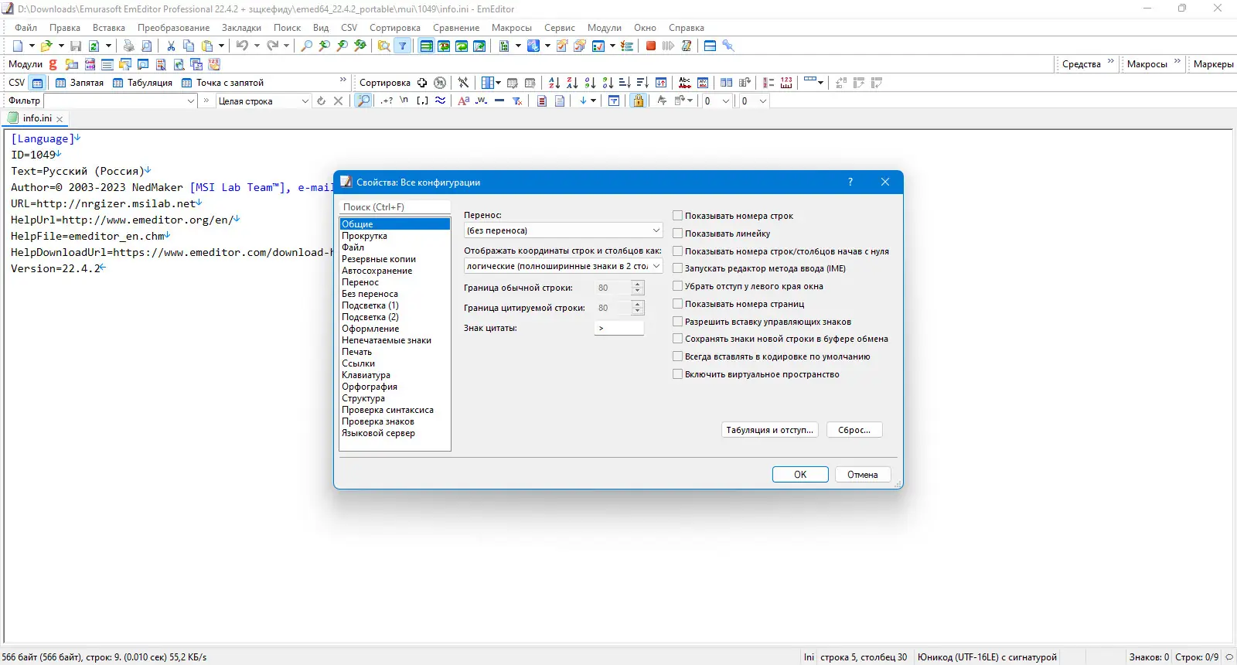Check 'Запускать редактор метода ввода (IME)'
Viewport: 1237px width, 665px height.
678,268
